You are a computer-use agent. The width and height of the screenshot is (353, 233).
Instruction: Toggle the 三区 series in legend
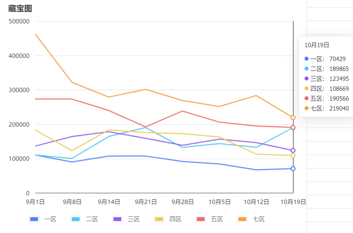(126, 219)
